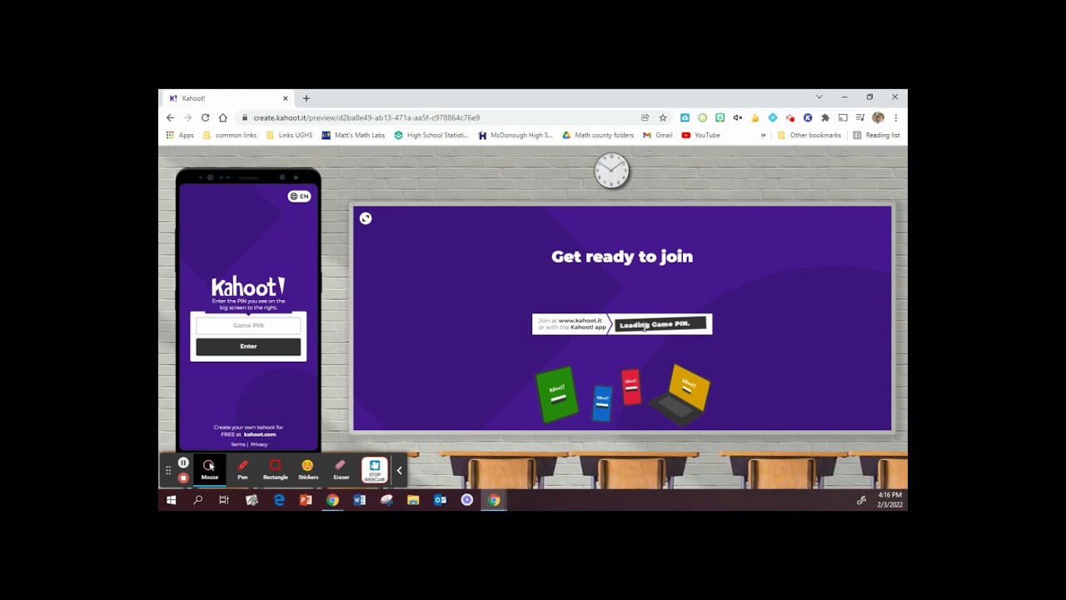
Task: Select the Kahoot! browser tab
Action: [x=228, y=98]
